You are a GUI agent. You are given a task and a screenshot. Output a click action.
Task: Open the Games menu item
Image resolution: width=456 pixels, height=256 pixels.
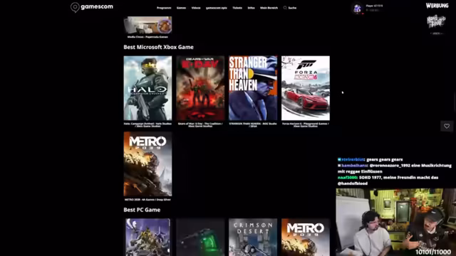[x=181, y=8]
